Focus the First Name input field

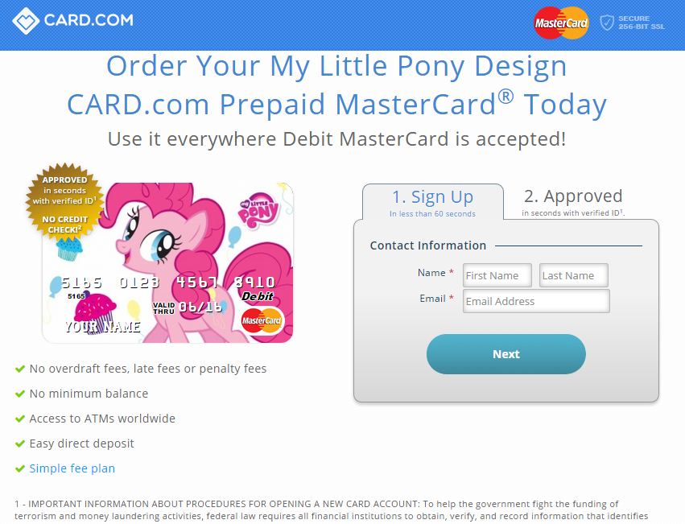(x=497, y=275)
